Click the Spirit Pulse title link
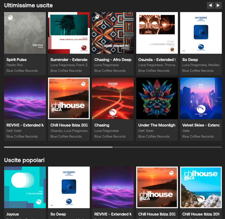Image resolution: width=225 pixels, height=219 pixels. click(x=17, y=60)
